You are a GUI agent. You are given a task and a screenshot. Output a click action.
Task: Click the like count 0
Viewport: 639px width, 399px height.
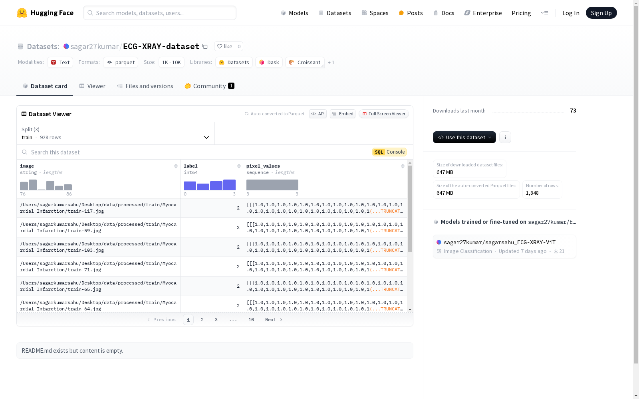pos(239,46)
